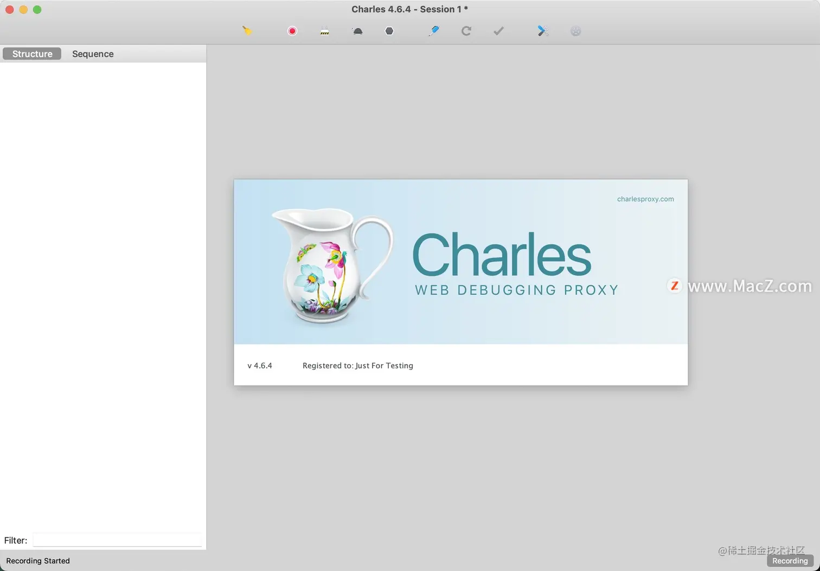This screenshot has height=571, width=820.
Task: Open the charlesproxy.com link
Action: (645, 199)
